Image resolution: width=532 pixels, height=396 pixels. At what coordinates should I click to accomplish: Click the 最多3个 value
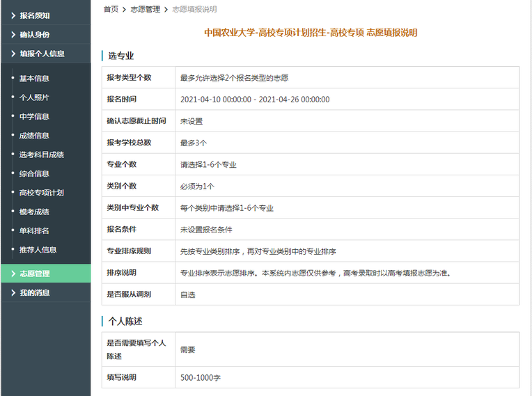click(x=194, y=143)
